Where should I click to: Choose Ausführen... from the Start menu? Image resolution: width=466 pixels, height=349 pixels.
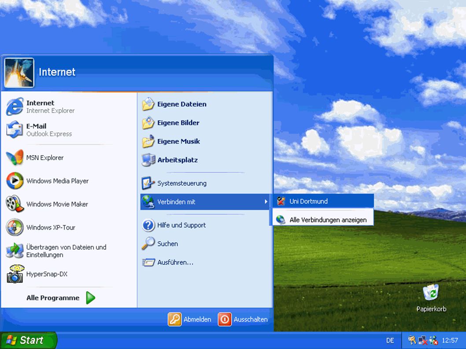[205, 262]
